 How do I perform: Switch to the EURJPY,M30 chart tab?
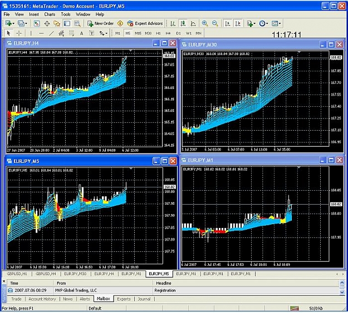click(x=75, y=274)
